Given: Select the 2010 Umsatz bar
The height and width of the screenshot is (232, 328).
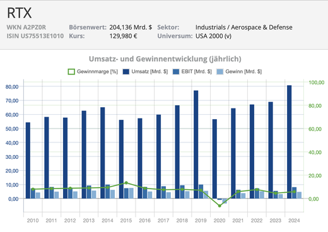Looking at the screenshot, I should pyautogui.click(x=28, y=160).
